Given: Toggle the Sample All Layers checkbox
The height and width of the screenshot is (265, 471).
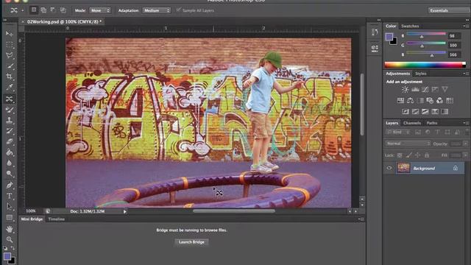Looking at the screenshot, I should 178,10.
